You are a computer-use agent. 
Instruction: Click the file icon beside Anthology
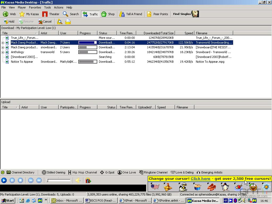[7, 52]
